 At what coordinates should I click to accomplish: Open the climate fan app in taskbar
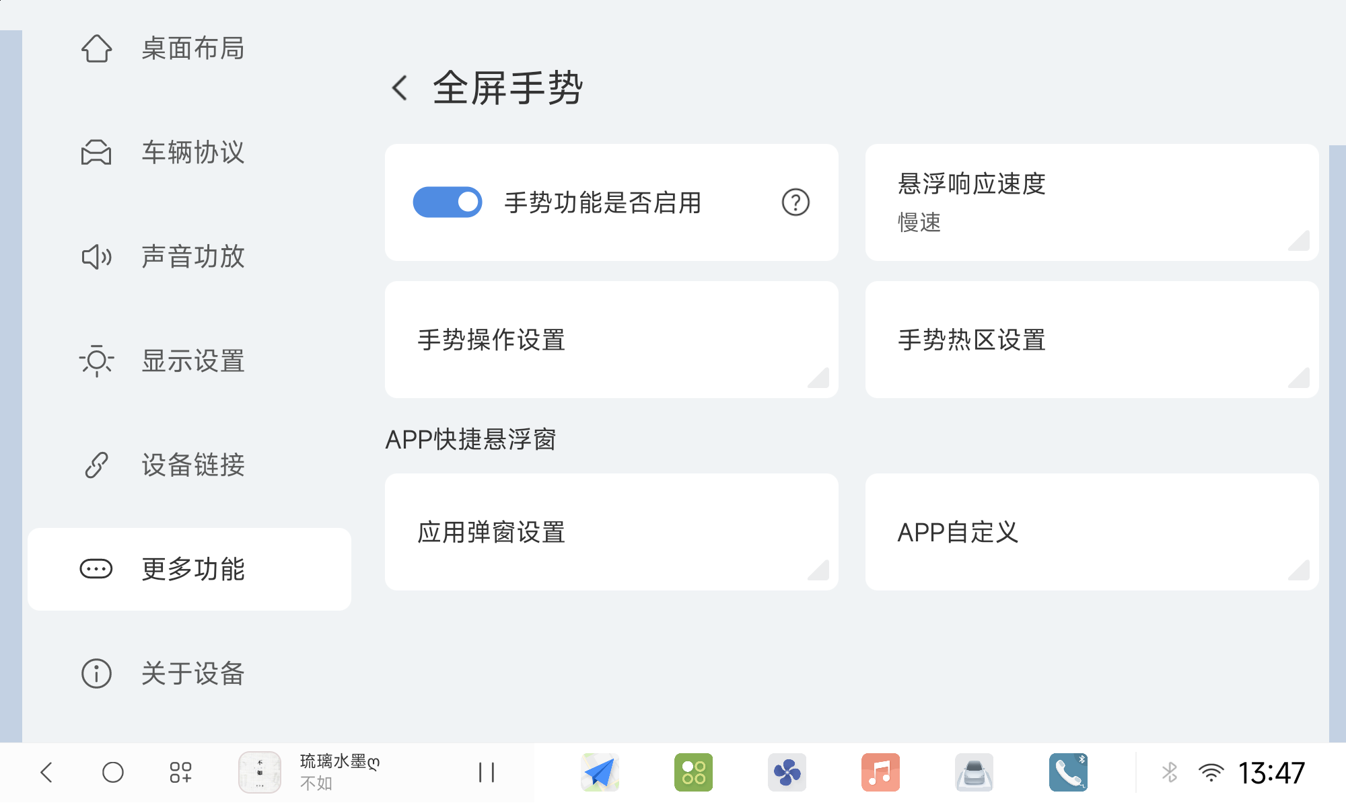(x=787, y=771)
